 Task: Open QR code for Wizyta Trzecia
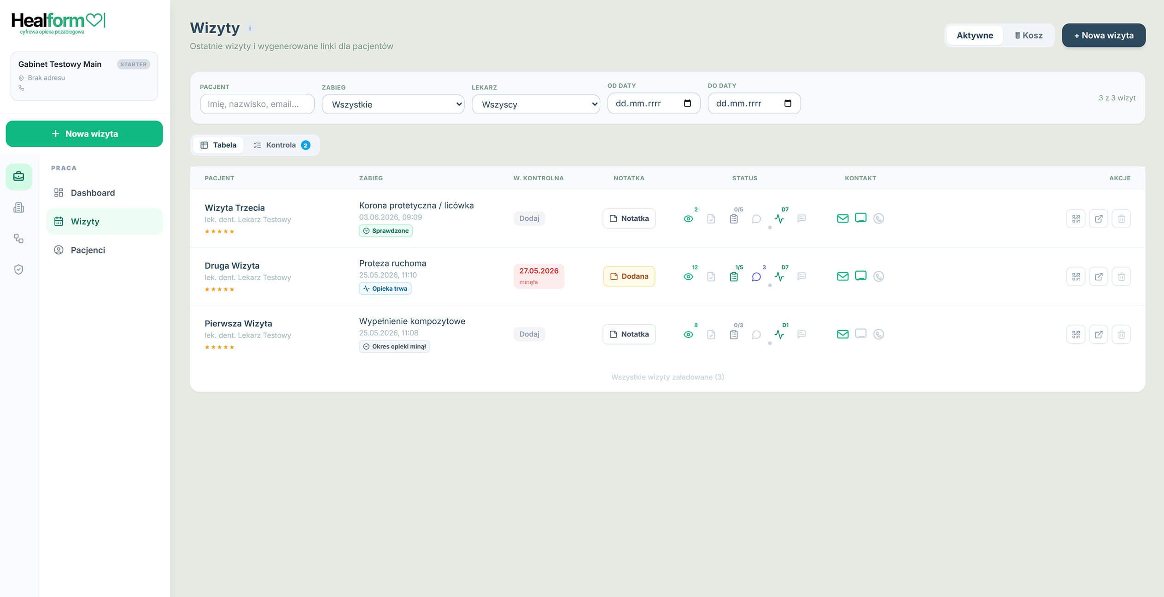coord(1076,218)
